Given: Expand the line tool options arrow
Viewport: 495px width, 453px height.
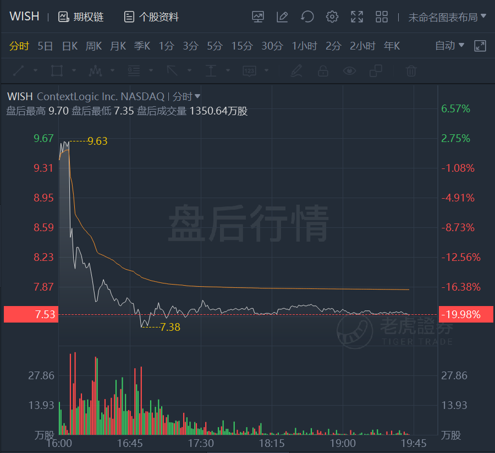Looking at the screenshot, I should point(35,70).
